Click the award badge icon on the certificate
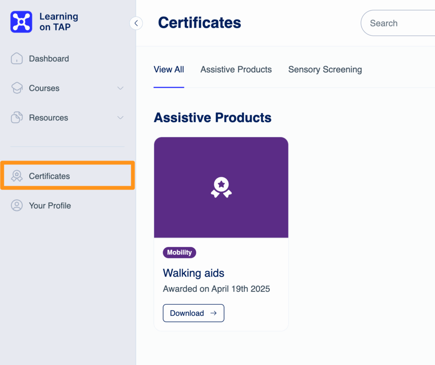Image resolution: width=435 pixels, height=365 pixels. point(221,187)
